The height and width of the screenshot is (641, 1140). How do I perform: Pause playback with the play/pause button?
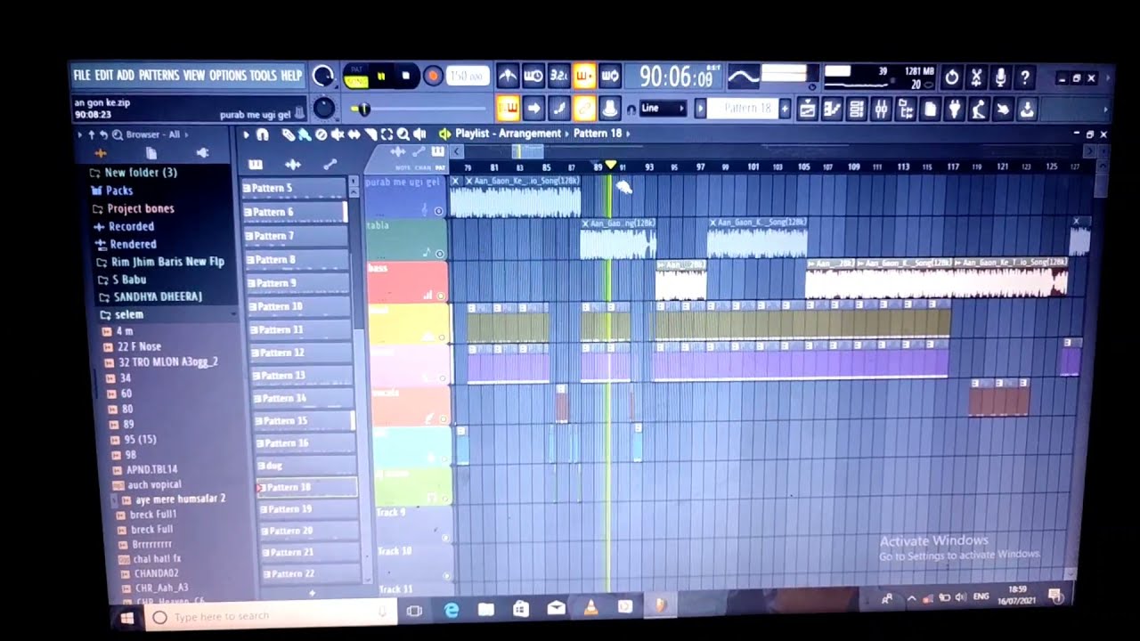tap(380, 77)
